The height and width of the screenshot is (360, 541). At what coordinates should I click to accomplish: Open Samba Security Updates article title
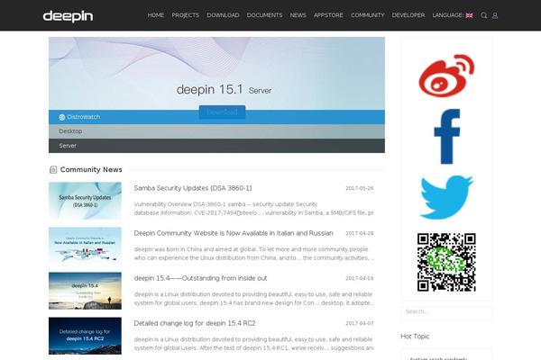(193, 188)
